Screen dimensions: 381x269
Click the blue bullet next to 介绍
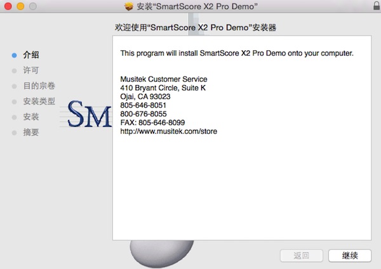pyautogui.click(x=15, y=55)
